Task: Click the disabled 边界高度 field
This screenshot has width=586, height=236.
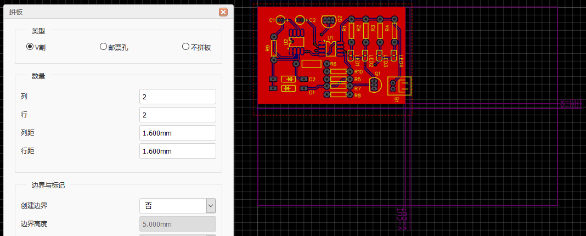Action: (x=178, y=224)
